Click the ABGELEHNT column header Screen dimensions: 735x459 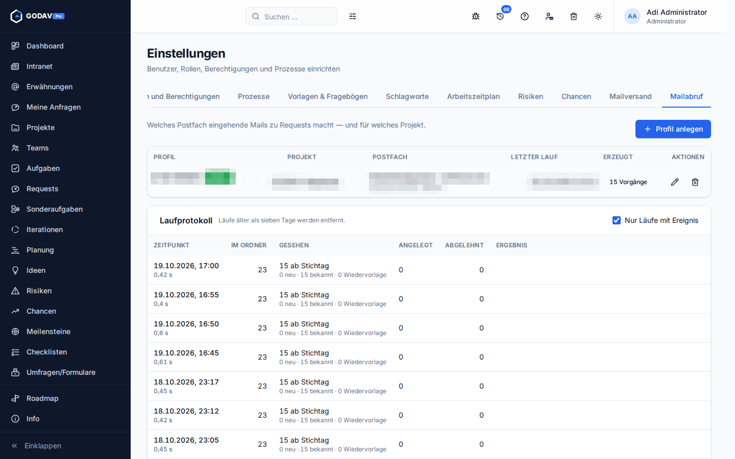[464, 245]
